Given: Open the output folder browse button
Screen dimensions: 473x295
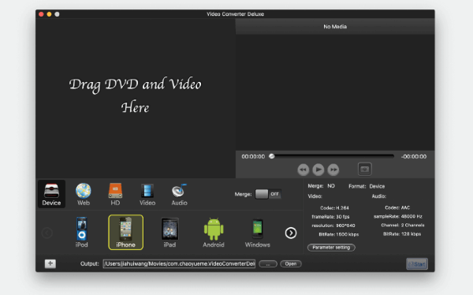Looking at the screenshot, I should [268, 264].
